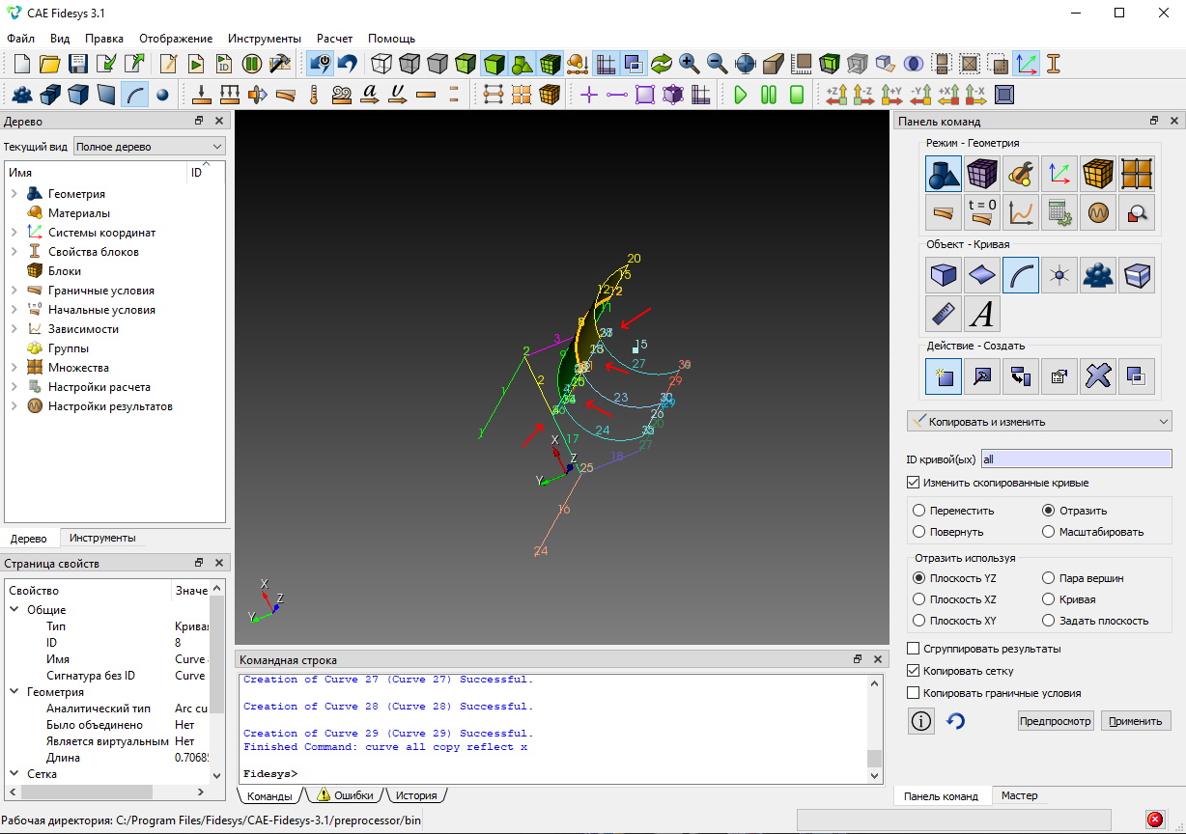The width and height of the screenshot is (1186, 834).
Task: Switch to the 'История' tab
Action: (416, 795)
